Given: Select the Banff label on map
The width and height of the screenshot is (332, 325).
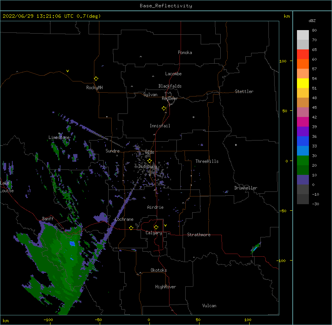Looking at the screenshot, I should pyautogui.click(x=48, y=219).
